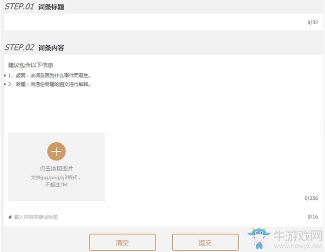Viewport: 325px width, 252px height.
Task: Click the 支持jpg/png/gif格式 format note
Action: [56, 177]
